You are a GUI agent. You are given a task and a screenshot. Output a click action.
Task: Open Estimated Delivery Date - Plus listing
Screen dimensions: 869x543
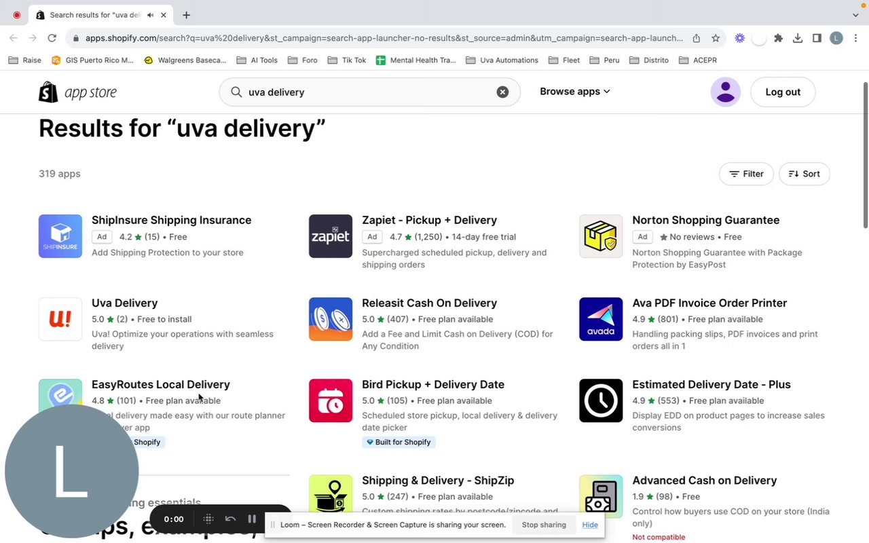(x=711, y=384)
